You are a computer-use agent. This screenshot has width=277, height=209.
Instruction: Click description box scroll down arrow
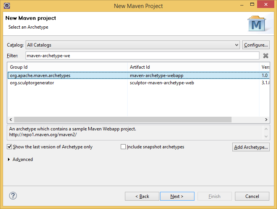[266, 136]
